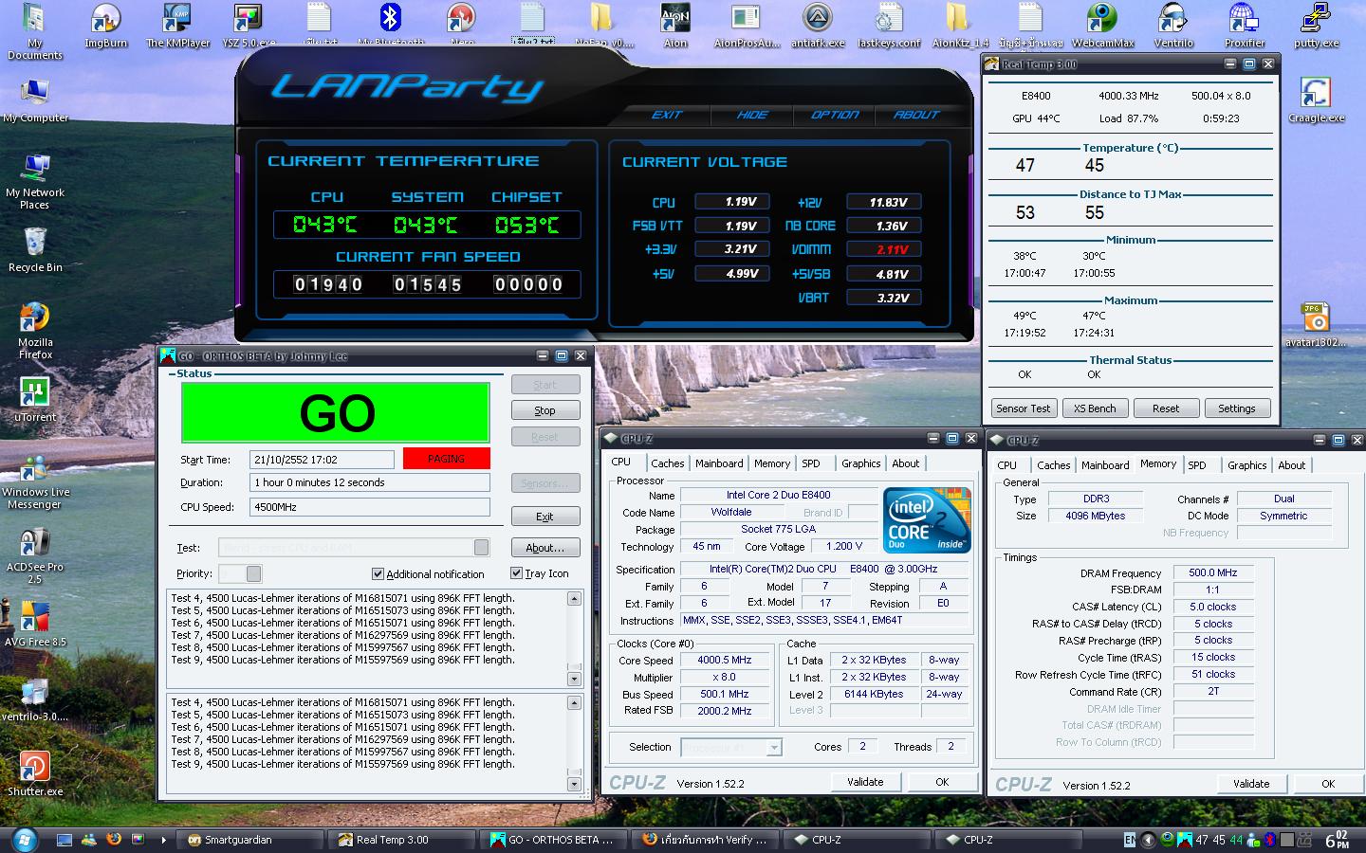Open ACDSee Pro 2.5 desktop icon

[x=35, y=555]
